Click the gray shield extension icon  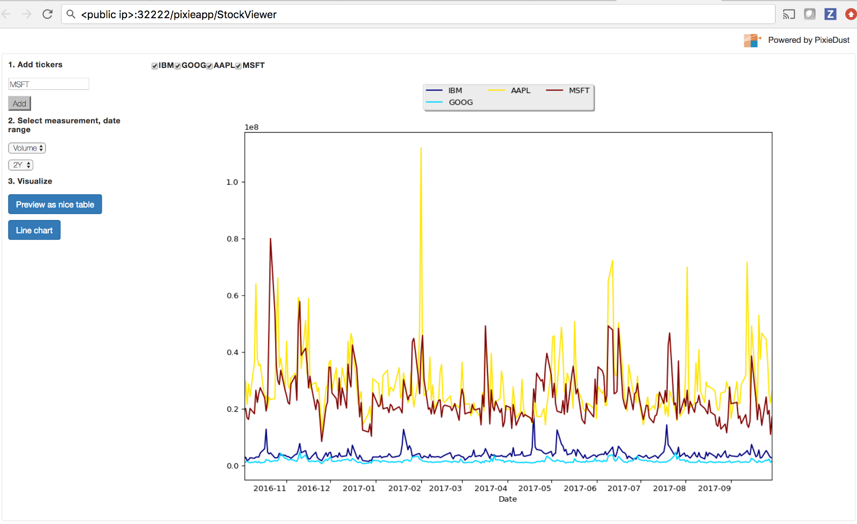pos(810,14)
